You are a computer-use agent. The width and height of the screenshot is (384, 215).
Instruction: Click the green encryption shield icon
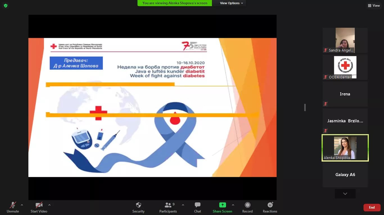(x=6, y=6)
